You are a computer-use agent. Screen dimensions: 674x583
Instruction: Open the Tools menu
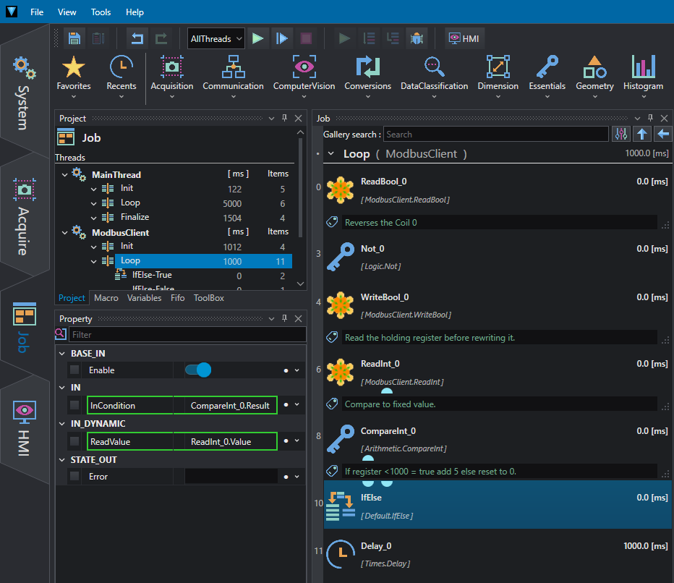click(101, 12)
